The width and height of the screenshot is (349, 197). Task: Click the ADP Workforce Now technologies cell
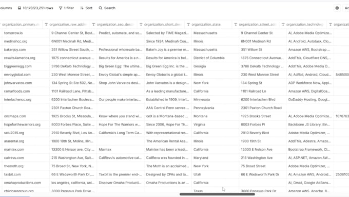click(x=310, y=83)
